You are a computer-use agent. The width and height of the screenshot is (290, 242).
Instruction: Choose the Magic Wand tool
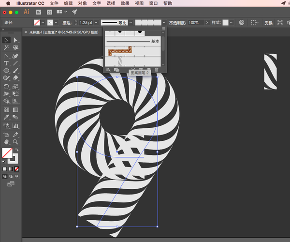[x=6, y=48]
